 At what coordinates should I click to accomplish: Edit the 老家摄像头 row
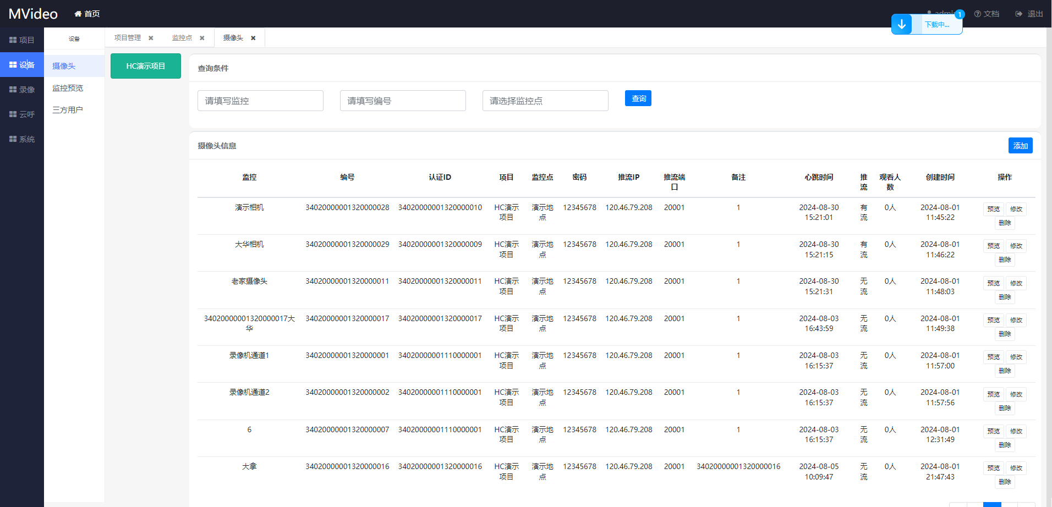(x=1016, y=283)
